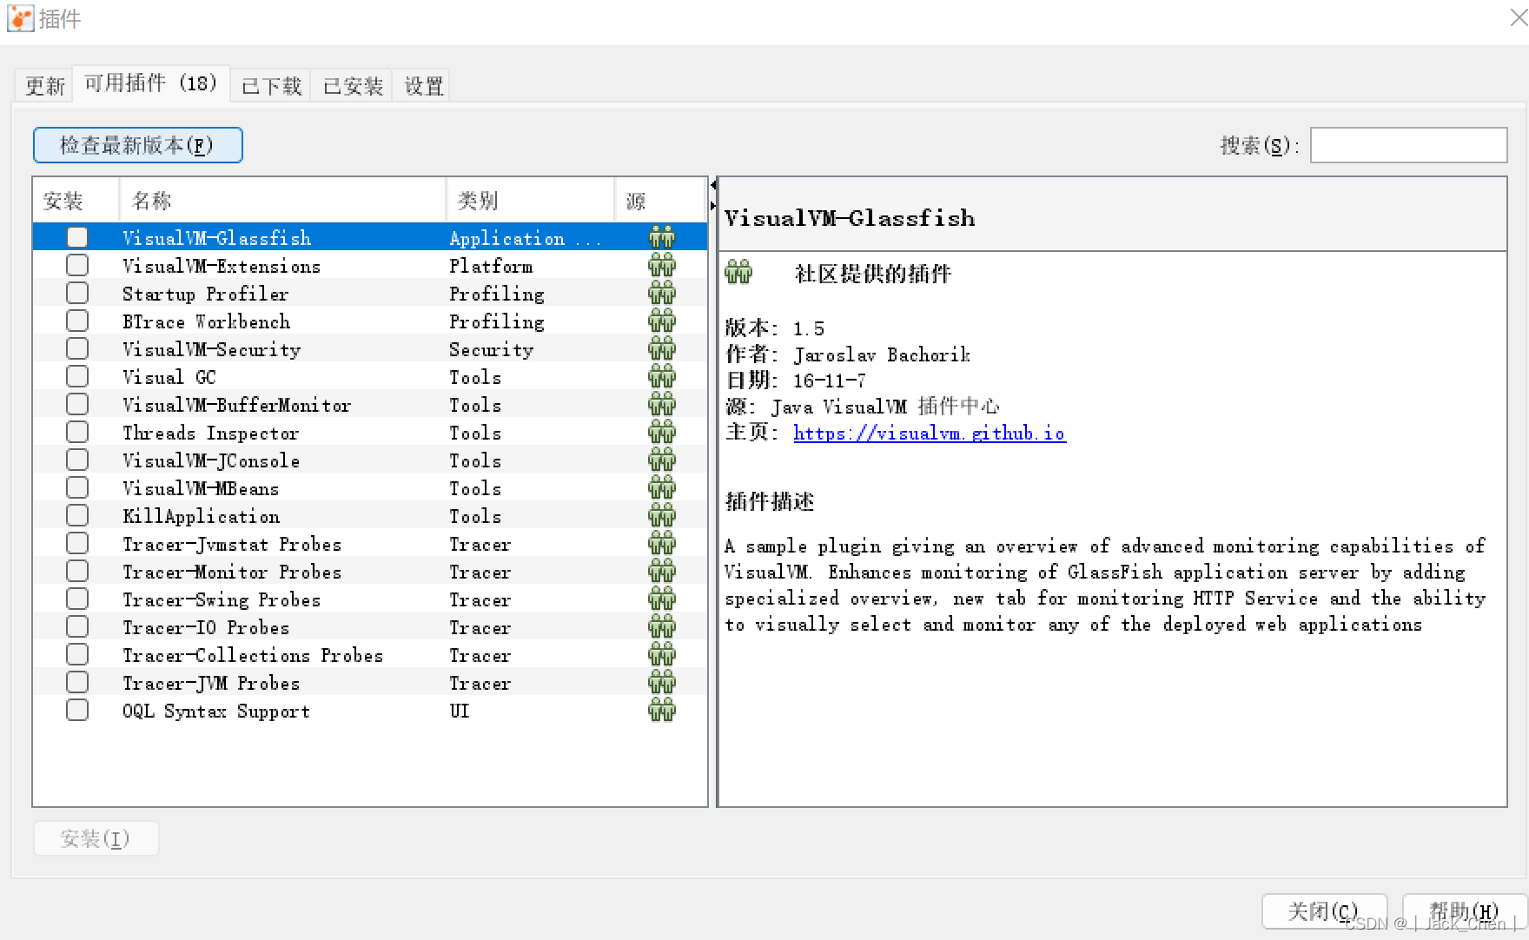Click the source icon in Tracer-Monitor Probes row
The height and width of the screenshot is (940, 1529).
661,571
